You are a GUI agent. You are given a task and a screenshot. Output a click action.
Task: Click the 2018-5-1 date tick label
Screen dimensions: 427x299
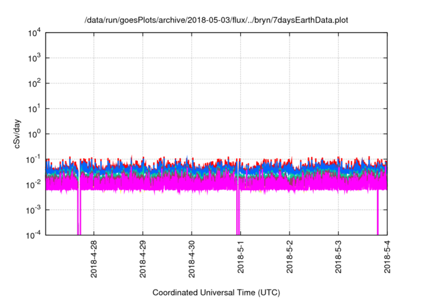240,257
